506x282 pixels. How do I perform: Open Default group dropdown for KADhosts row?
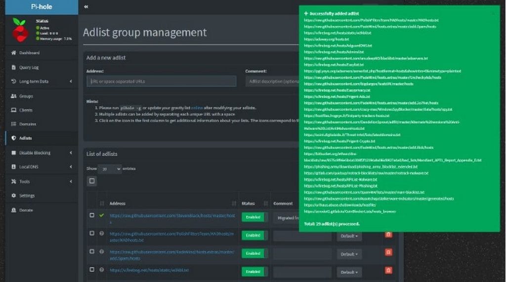tap(349, 236)
